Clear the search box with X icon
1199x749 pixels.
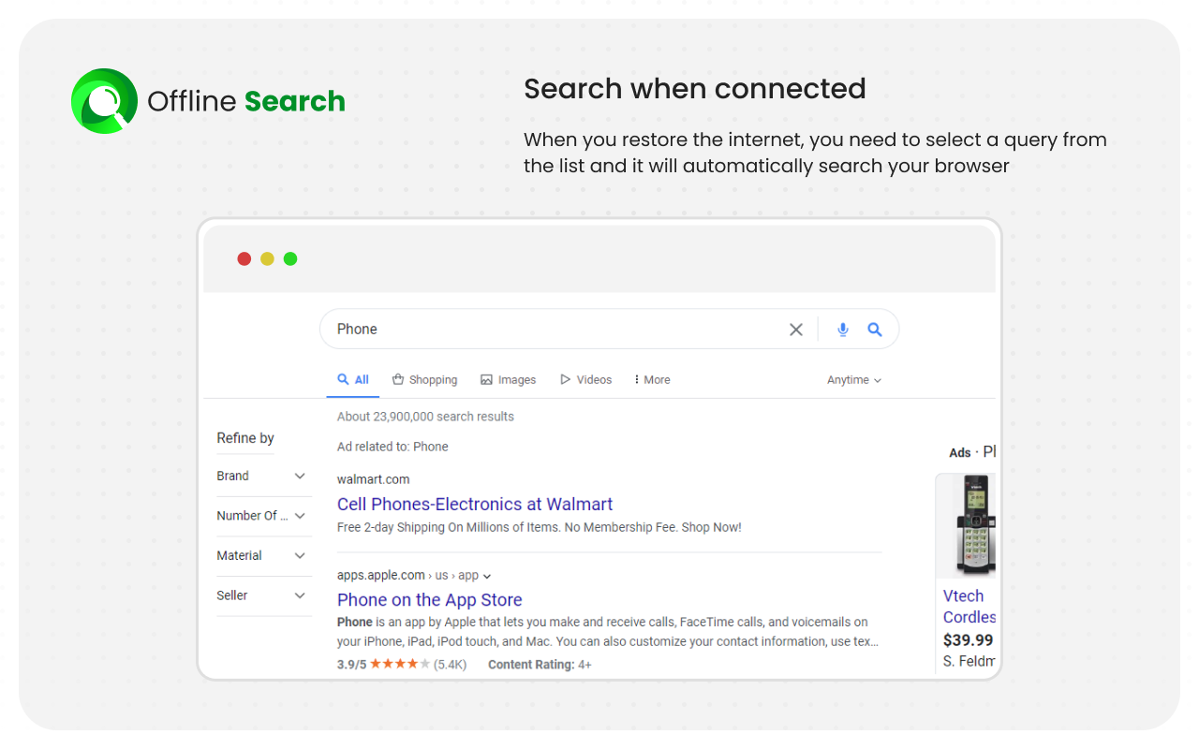click(796, 330)
